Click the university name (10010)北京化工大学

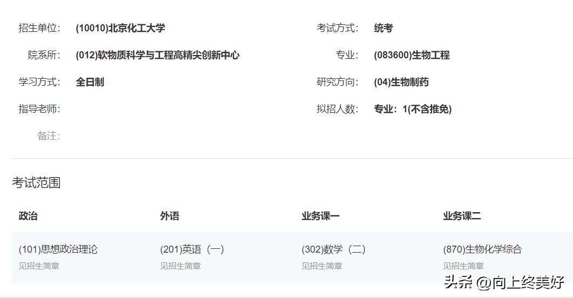coord(120,28)
